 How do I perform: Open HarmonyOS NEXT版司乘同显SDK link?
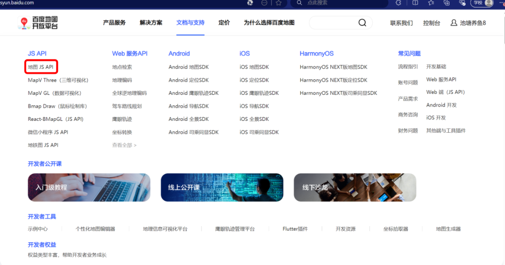pyautogui.click(x=339, y=93)
